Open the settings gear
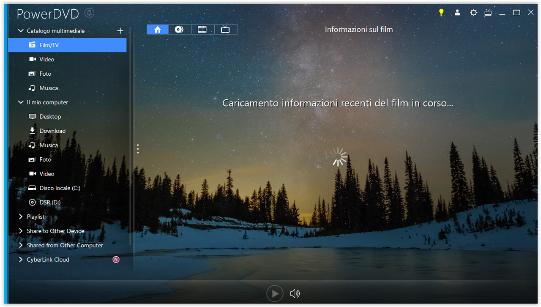The height and width of the screenshot is (307, 541). [473, 13]
